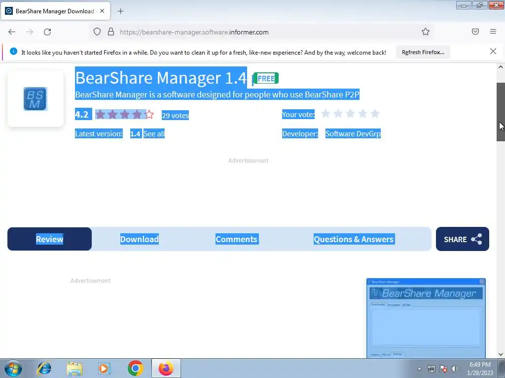
Task: Go back using the back arrow
Action: pos(12,32)
